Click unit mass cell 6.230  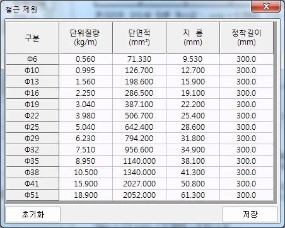86,139
